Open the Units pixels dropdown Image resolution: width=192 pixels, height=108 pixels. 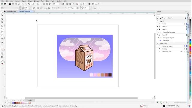click(65, 8)
